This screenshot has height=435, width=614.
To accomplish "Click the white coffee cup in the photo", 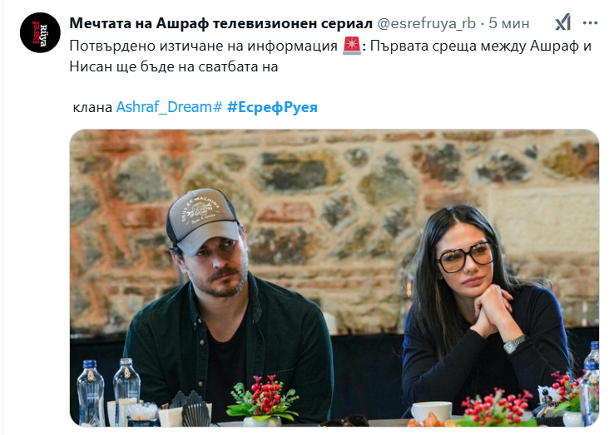I will (432, 412).
